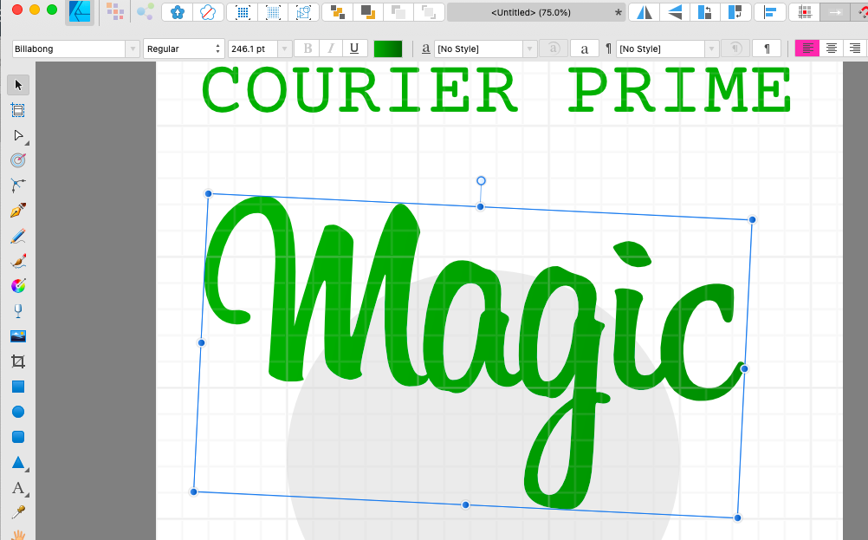Click the Billabong font name field
Screen dimensions: 868x540
(69, 49)
